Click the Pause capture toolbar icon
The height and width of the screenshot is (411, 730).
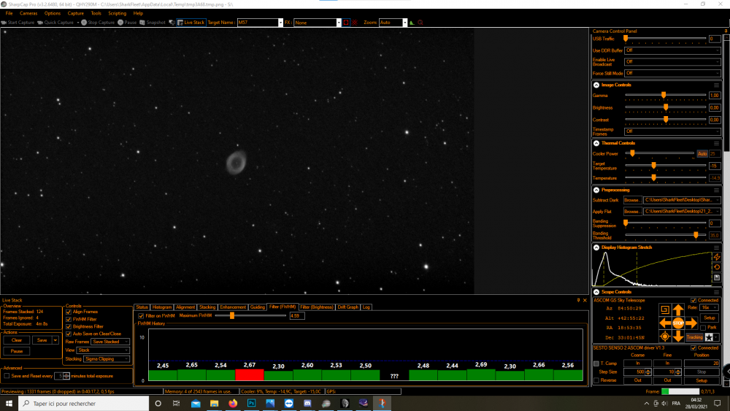[x=120, y=23]
